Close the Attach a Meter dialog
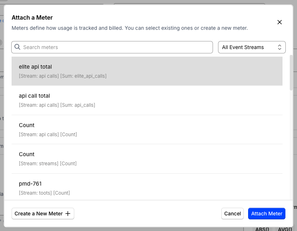 [279, 22]
